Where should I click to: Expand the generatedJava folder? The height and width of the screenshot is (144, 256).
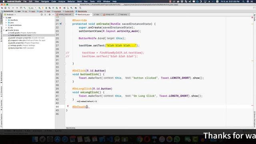pyautogui.click(x=6, y=25)
